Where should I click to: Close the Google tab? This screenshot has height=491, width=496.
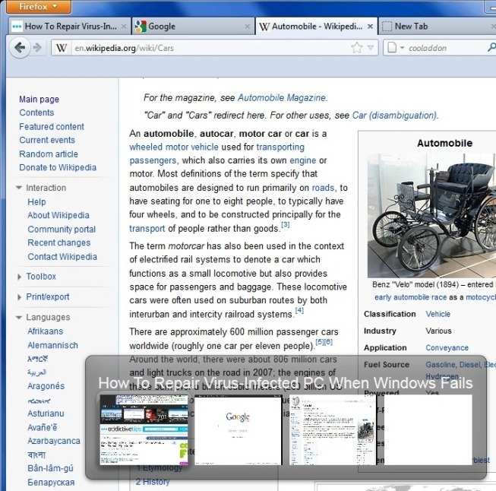point(247,27)
